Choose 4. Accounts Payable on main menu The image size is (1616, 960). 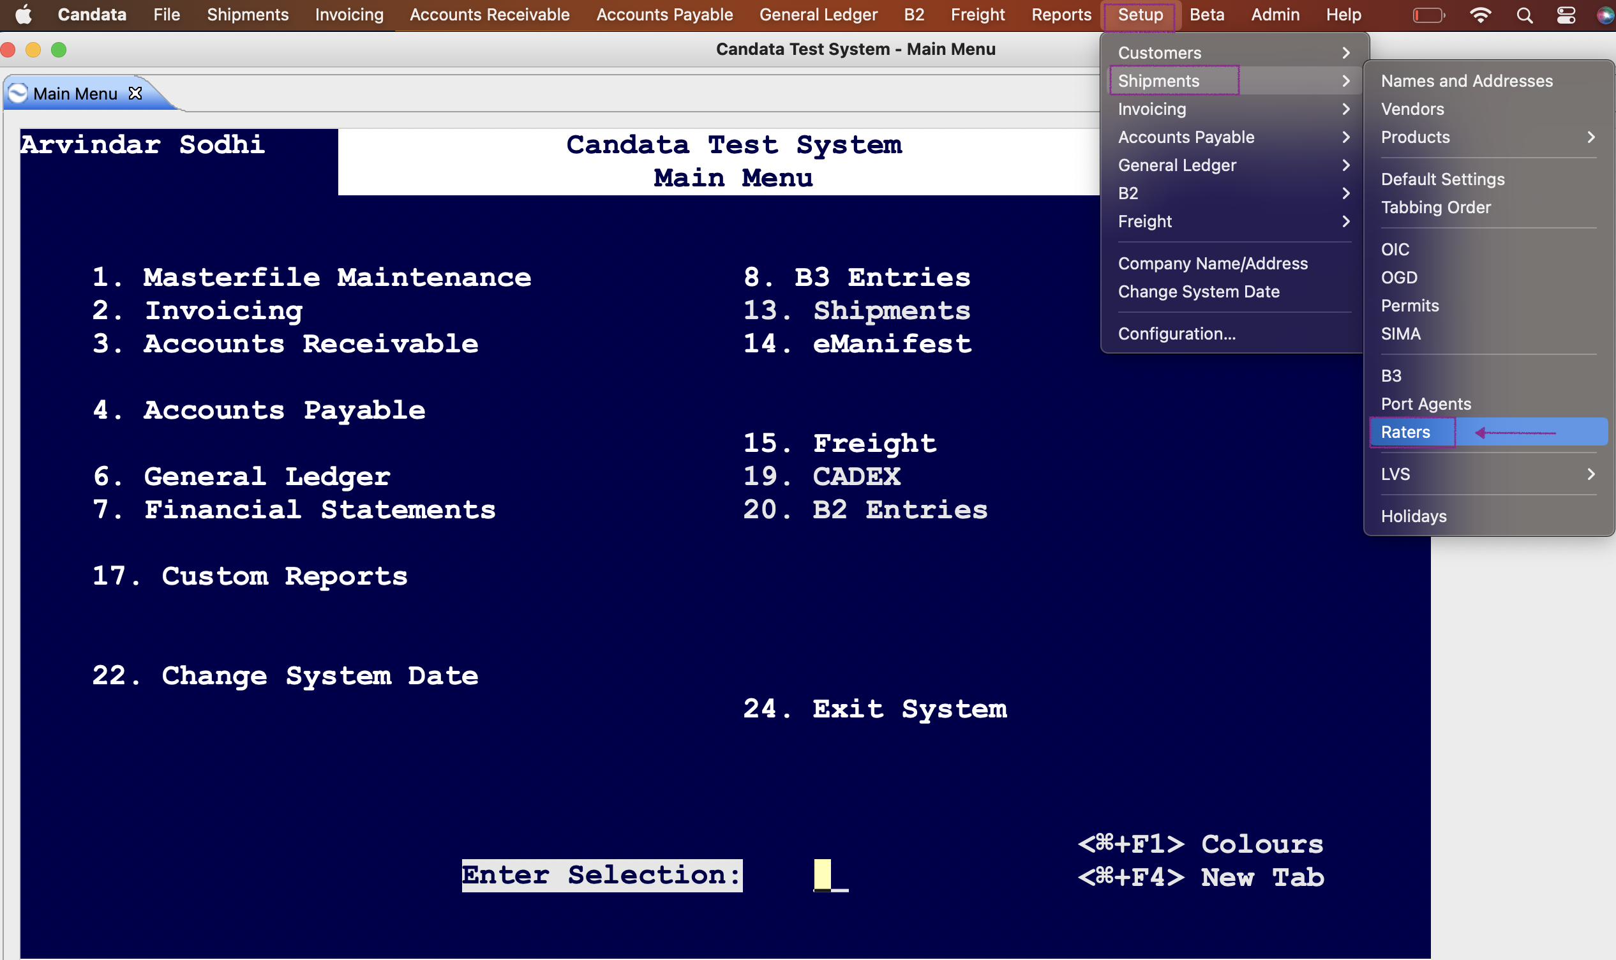[x=258, y=411]
